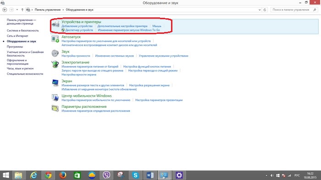The image size is (321, 180).
Task: Click Настройка яркости экрана link
Action: (79, 74)
